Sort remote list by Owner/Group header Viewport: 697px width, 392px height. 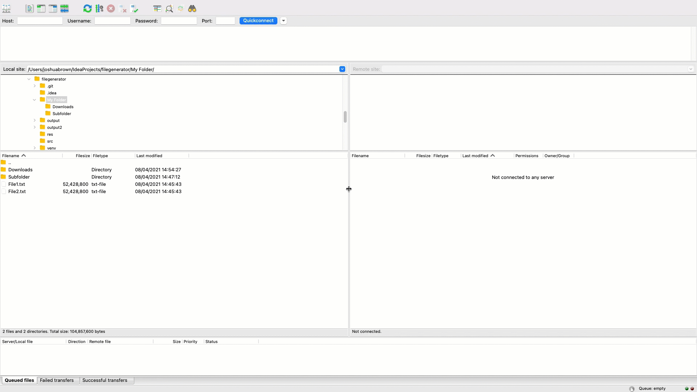pos(558,156)
